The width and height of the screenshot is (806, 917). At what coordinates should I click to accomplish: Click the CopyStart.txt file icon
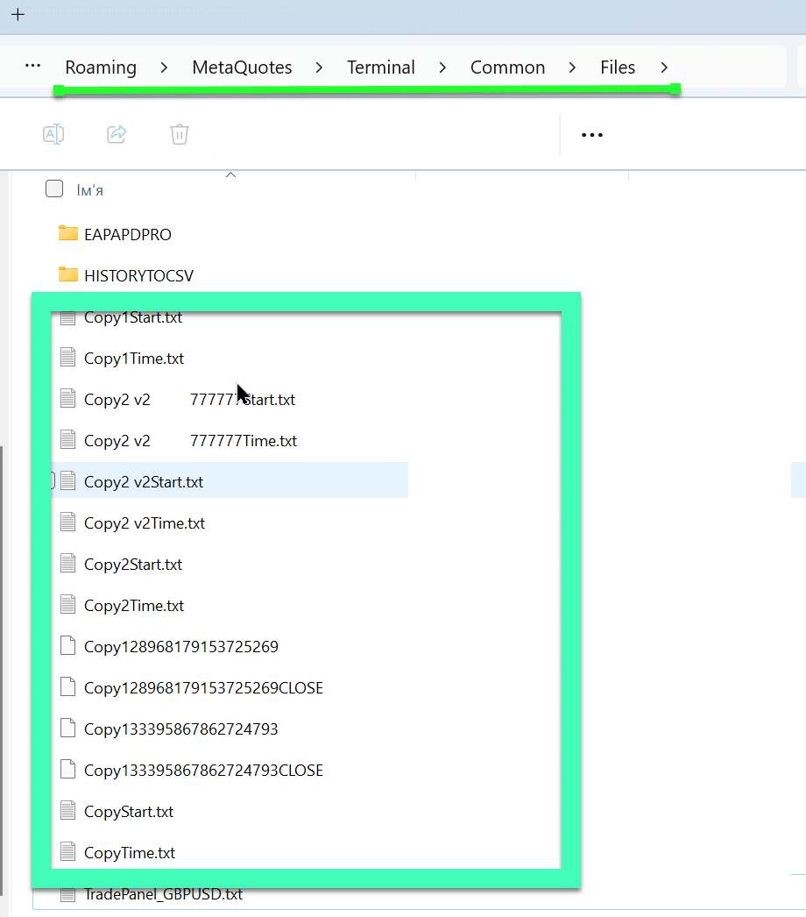point(68,811)
